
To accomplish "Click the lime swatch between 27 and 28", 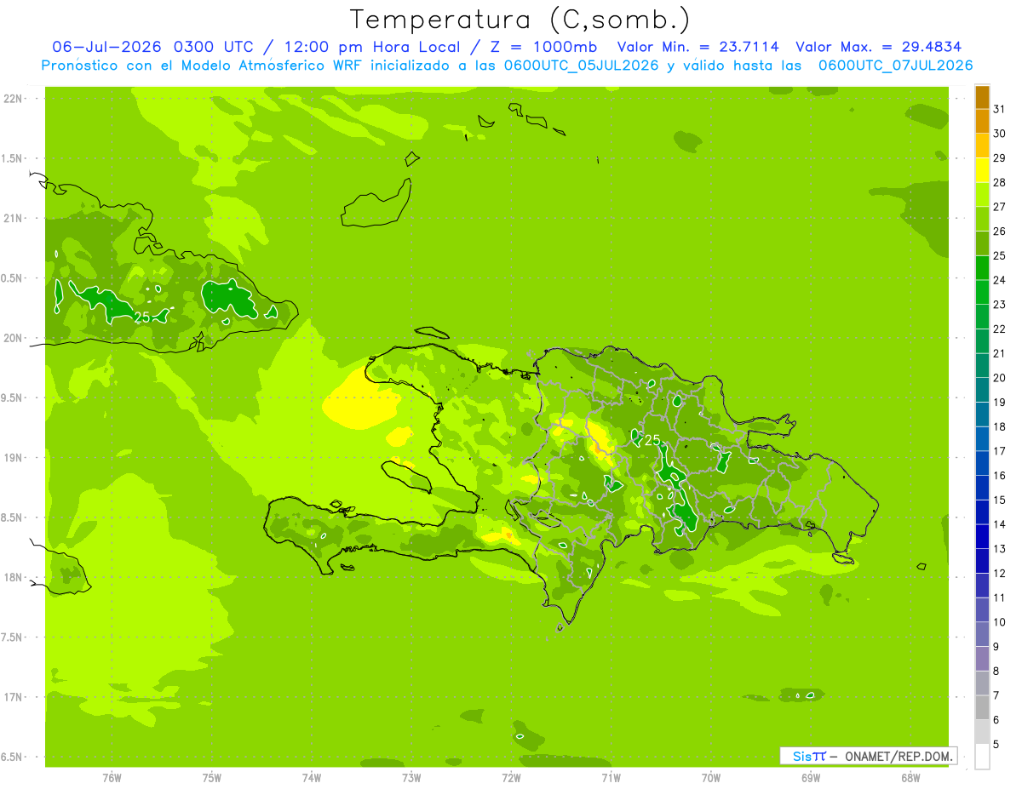I will (x=982, y=195).
